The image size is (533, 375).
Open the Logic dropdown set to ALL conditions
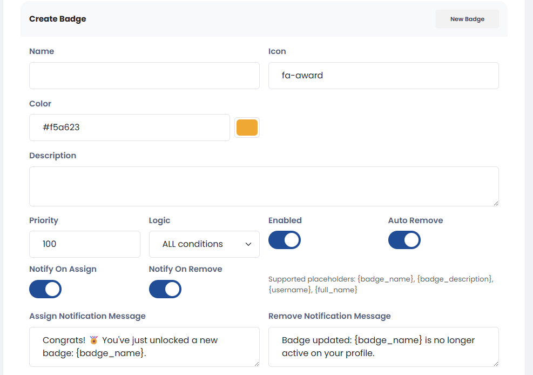click(204, 244)
